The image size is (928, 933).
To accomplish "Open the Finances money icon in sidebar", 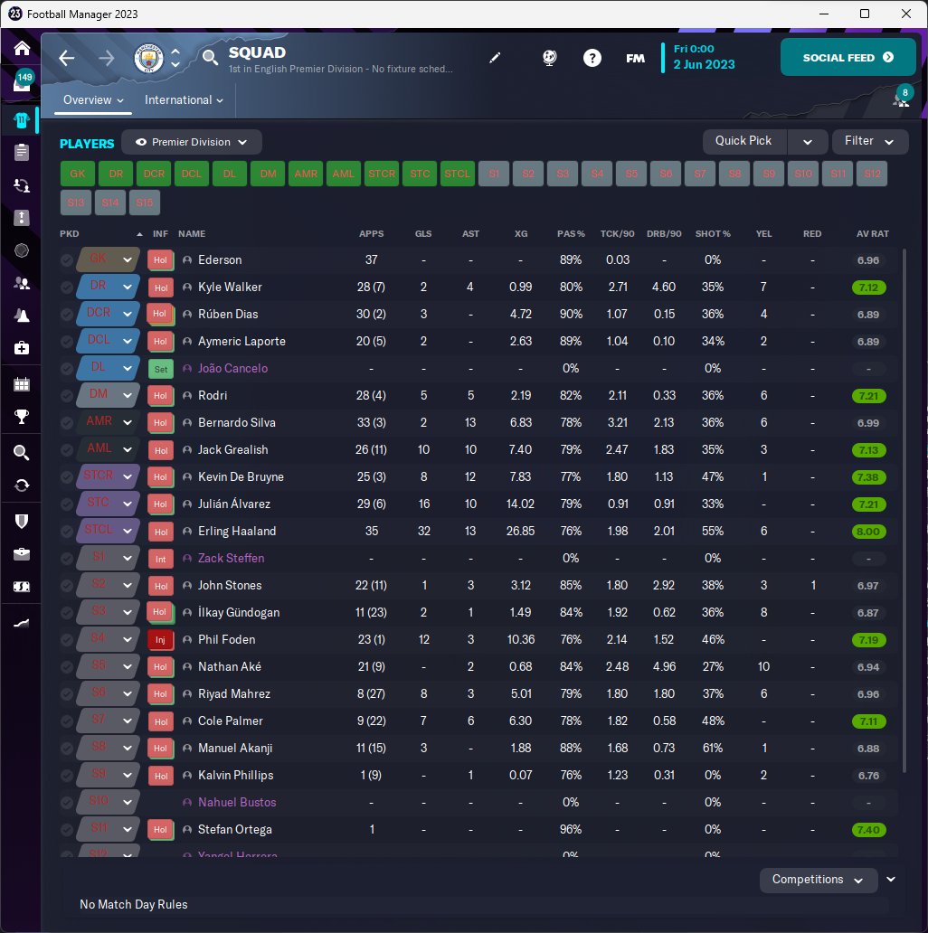I will (22, 587).
